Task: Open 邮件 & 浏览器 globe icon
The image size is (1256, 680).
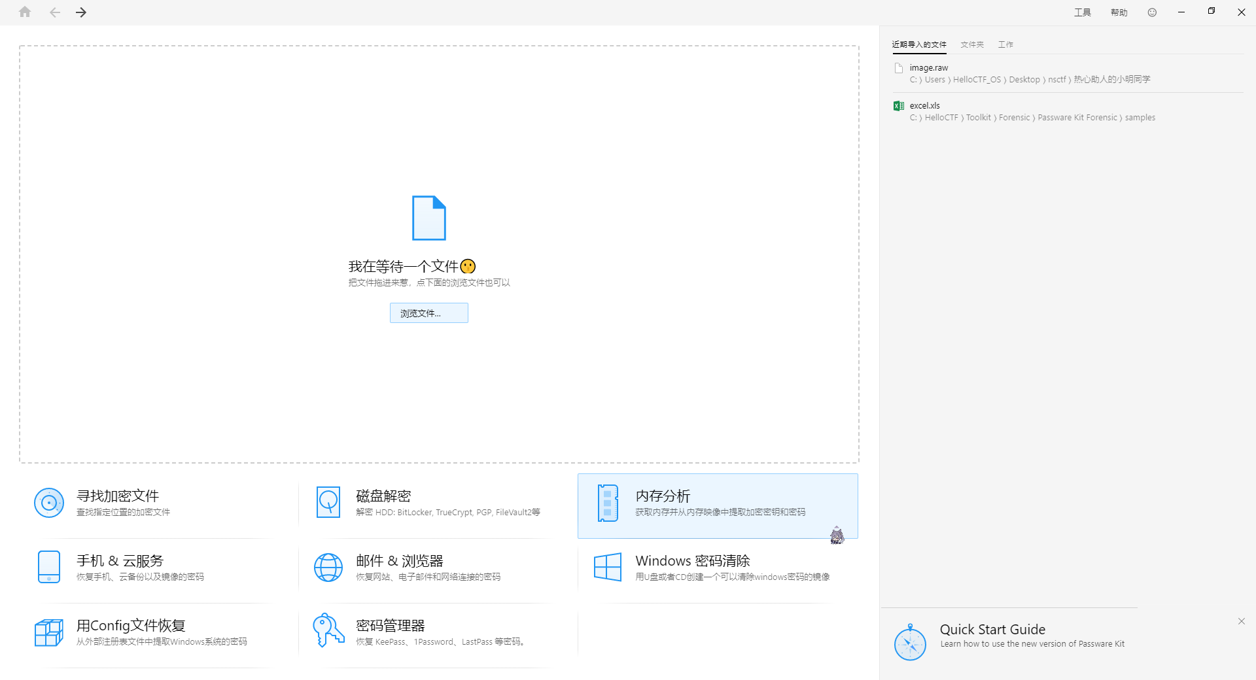Action: click(328, 567)
